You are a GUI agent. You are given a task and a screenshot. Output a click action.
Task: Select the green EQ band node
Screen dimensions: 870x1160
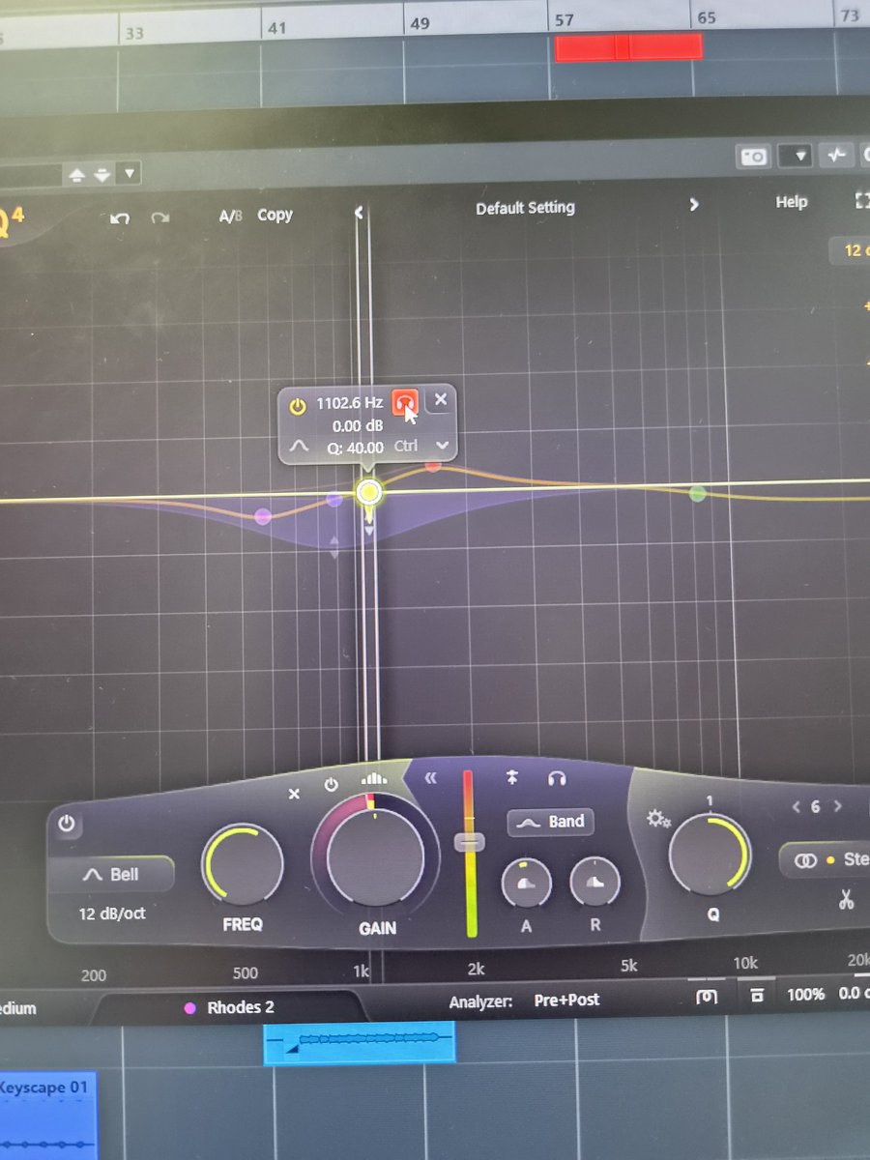[x=698, y=494]
